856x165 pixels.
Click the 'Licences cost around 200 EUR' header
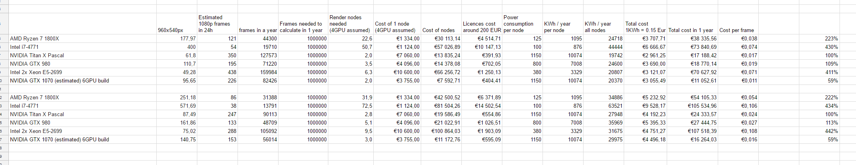[x=481, y=27]
